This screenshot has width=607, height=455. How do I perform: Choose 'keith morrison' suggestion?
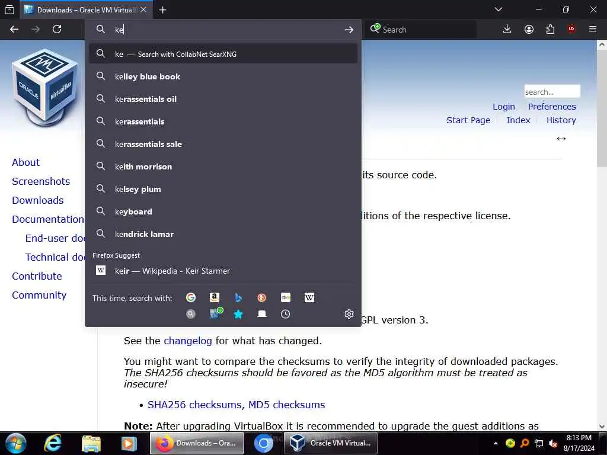(223, 166)
